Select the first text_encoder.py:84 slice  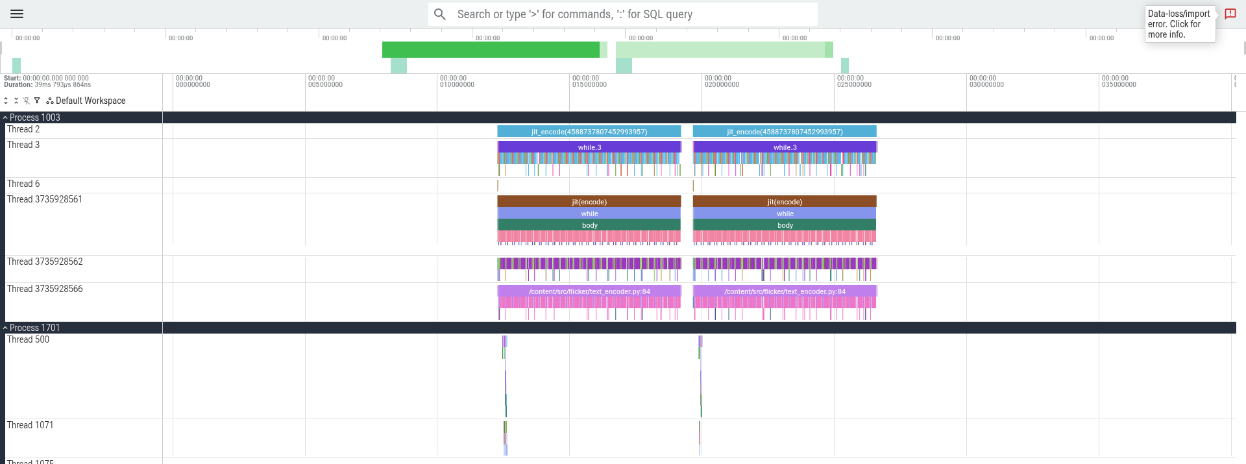click(x=589, y=291)
